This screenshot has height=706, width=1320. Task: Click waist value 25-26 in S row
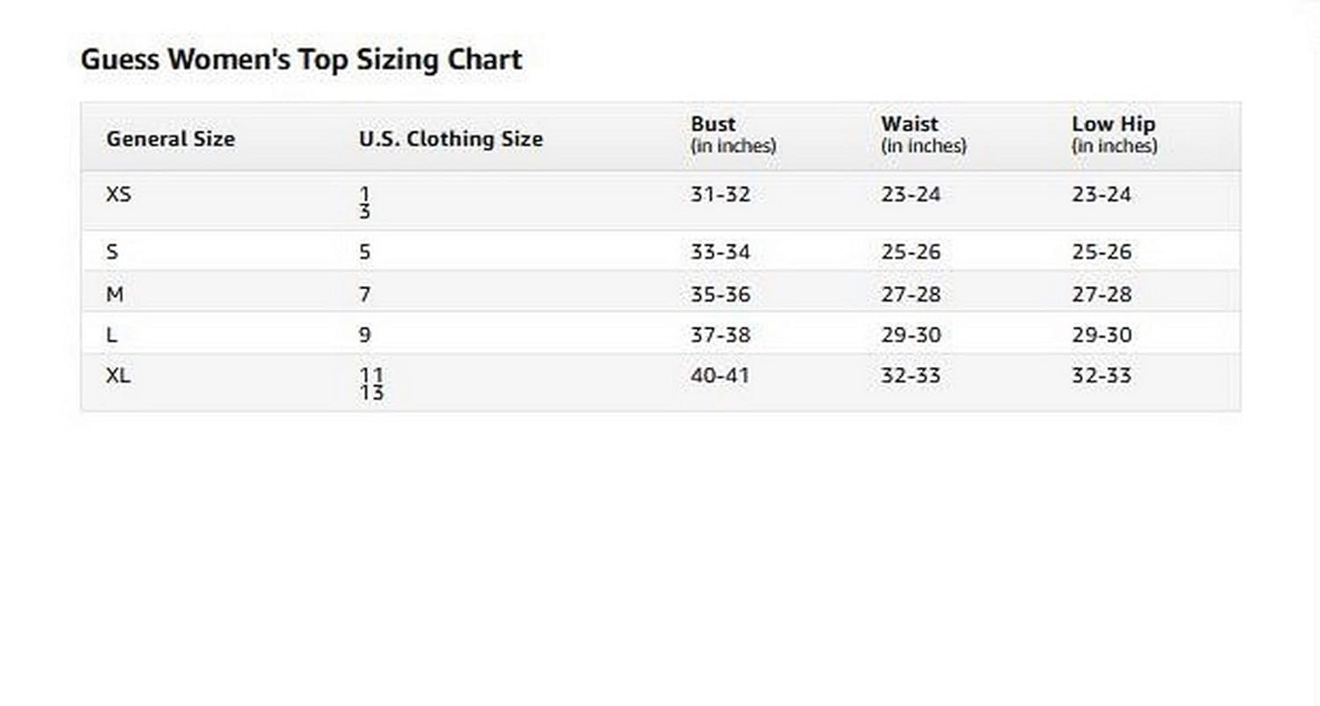pyautogui.click(x=911, y=253)
